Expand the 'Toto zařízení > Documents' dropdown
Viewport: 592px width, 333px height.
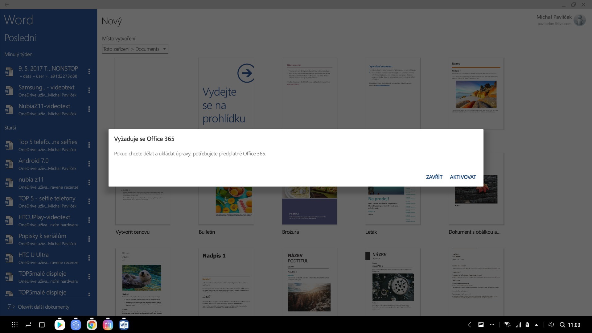164,48
